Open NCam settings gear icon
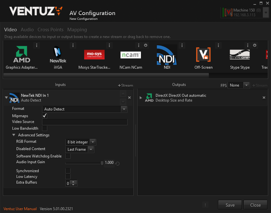 click(146, 45)
